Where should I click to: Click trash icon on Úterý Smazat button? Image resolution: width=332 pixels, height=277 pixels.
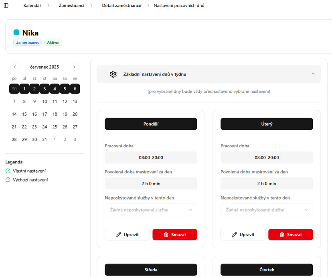(x=282, y=234)
